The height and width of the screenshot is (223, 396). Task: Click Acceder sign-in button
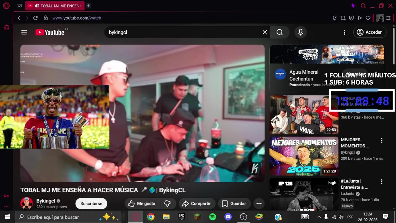(370, 32)
